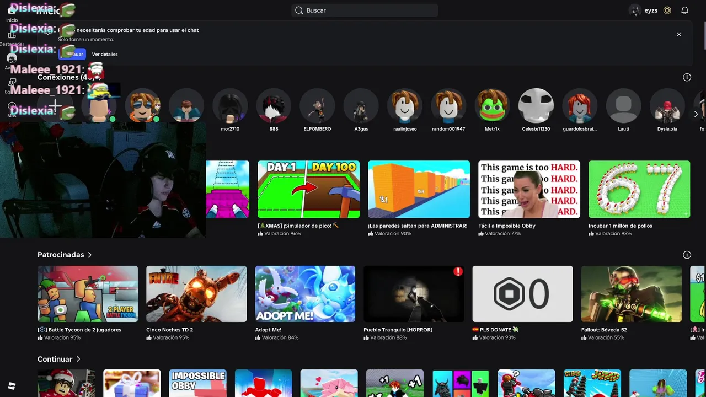Click Incubar 1 millón de pollos title

tap(621, 226)
